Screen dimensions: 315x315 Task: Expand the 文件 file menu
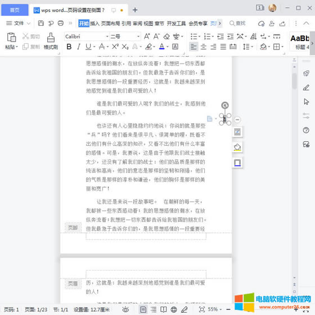(x=18, y=23)
